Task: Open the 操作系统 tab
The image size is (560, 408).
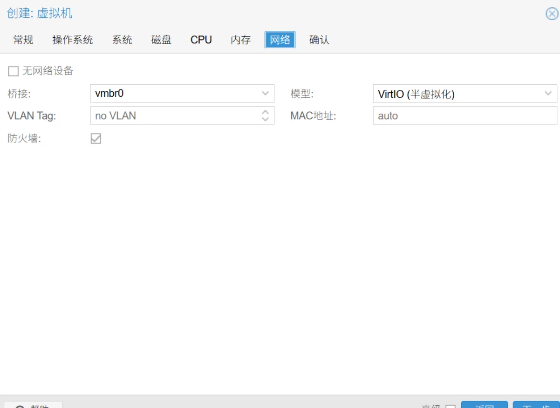Action: pos(73,40)
